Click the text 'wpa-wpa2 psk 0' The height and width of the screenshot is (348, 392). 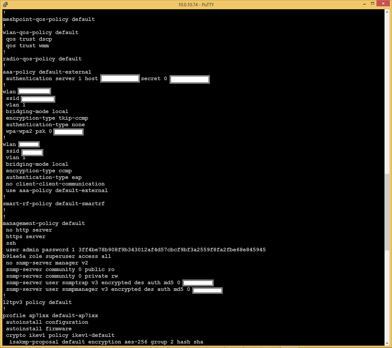click(x=29, y=131)
